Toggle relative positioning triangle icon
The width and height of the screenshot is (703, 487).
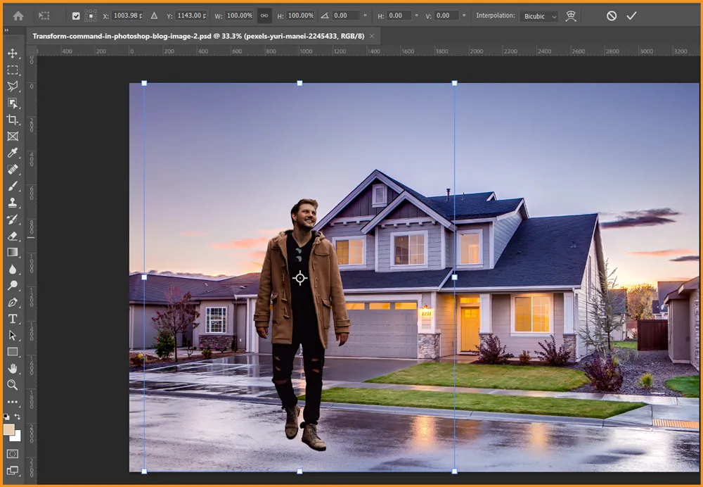coord(154,15)
